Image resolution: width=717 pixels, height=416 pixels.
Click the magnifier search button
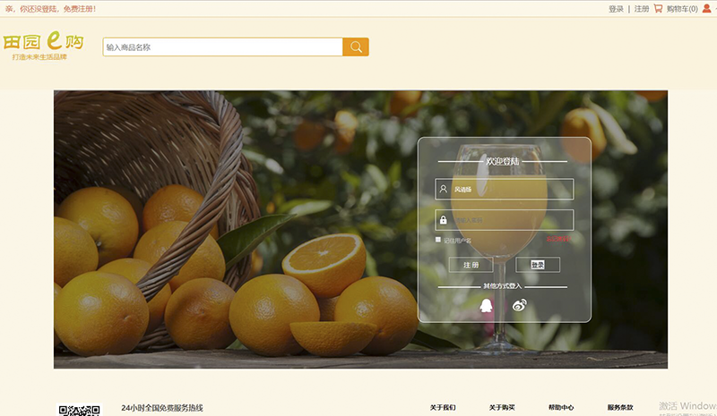[x=356, y=47]
